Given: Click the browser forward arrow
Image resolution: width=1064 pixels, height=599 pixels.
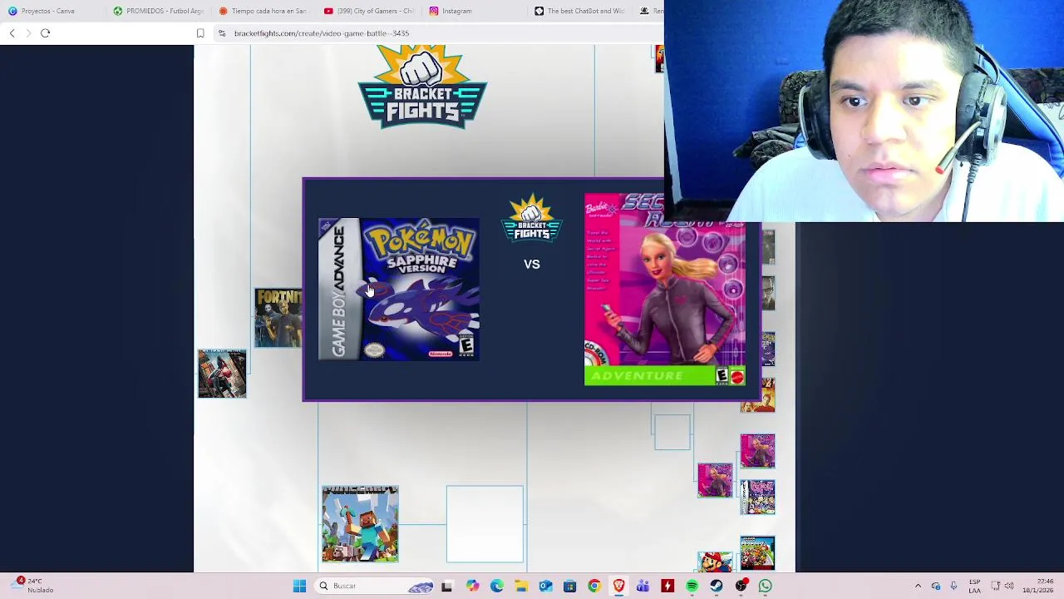Looking at the screenshot, I should coord(27,33).
